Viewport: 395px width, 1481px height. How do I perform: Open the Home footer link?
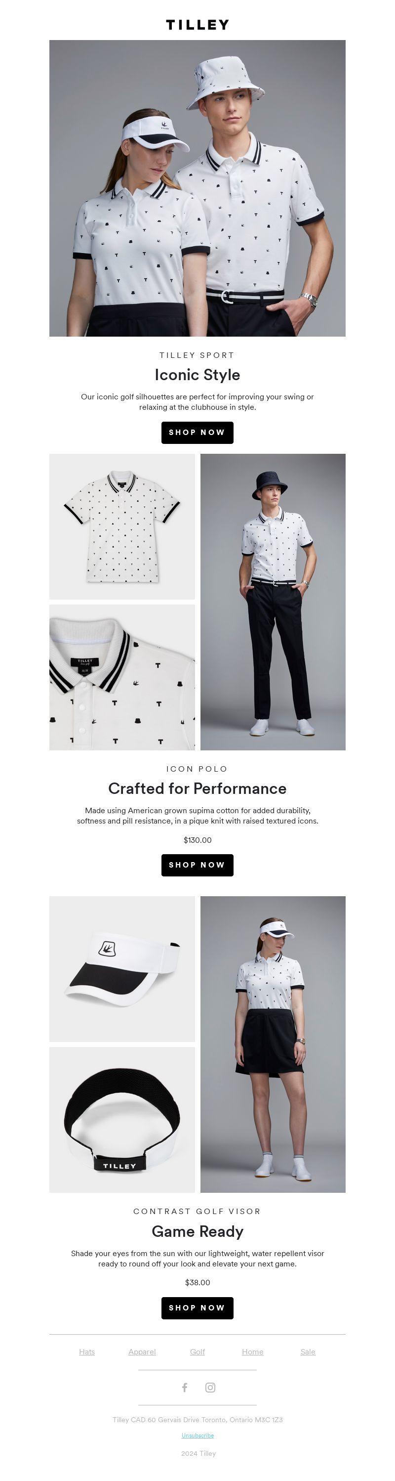pyautogui.click(x=253, y=1351)
